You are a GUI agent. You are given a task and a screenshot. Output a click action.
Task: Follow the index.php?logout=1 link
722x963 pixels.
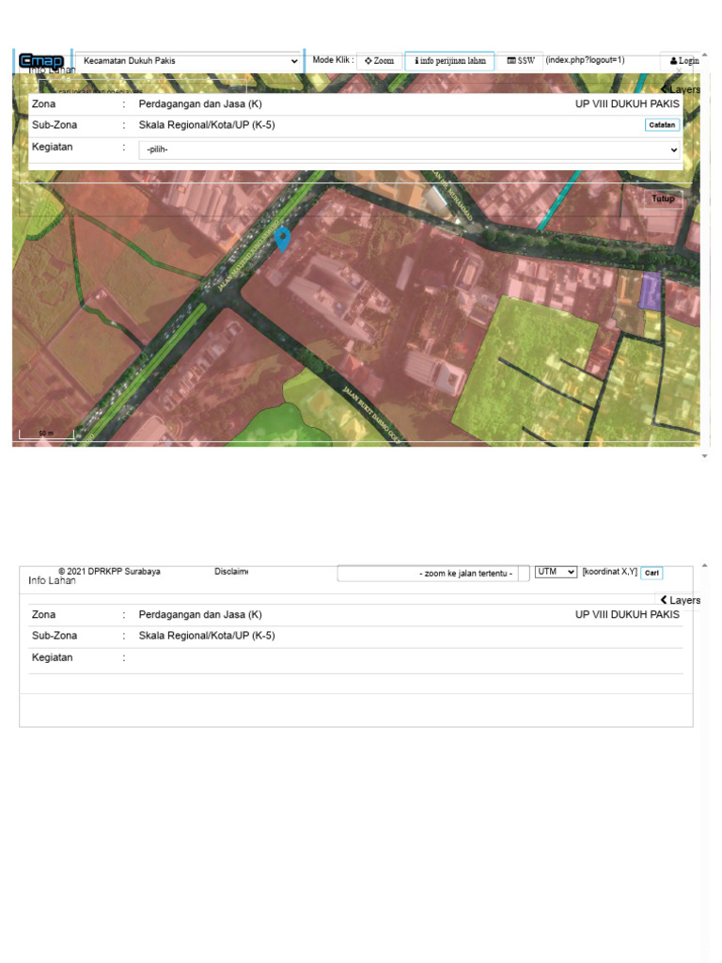coord(585,59)
